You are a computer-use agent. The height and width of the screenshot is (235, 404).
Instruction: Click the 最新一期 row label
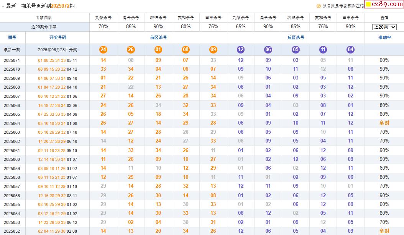pyautogui.click(x=12, y=50)
